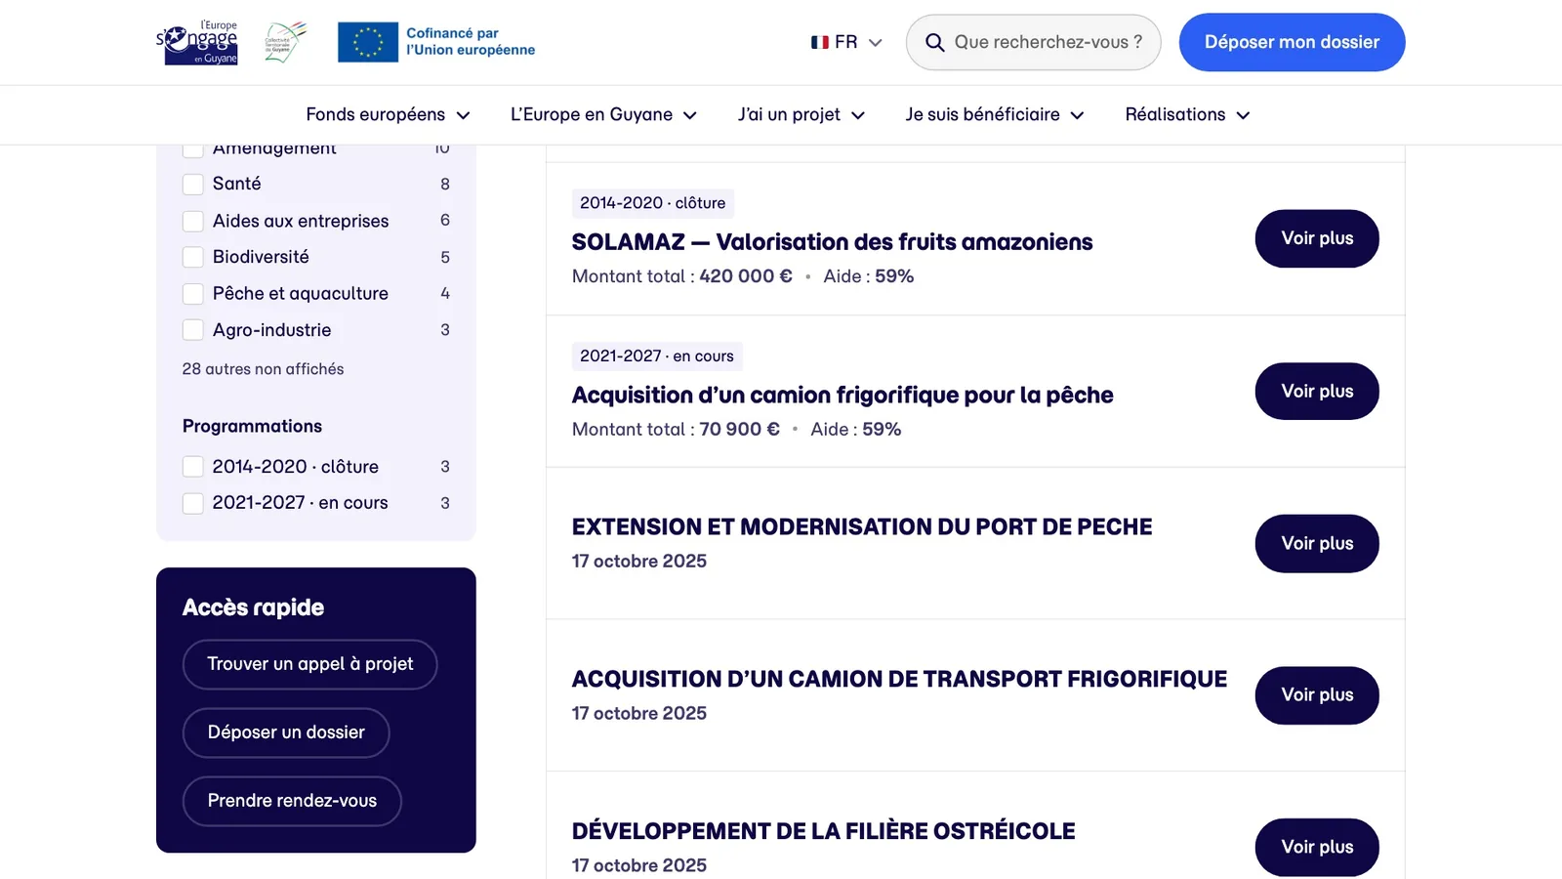Expand the Réalisations menu
Viewport: 1562px width, 879px height.
1187,114
